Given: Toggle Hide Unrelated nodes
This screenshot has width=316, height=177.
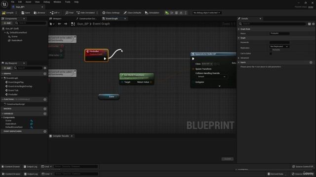Looking at the screenshot, I should (x=85, y=13).
